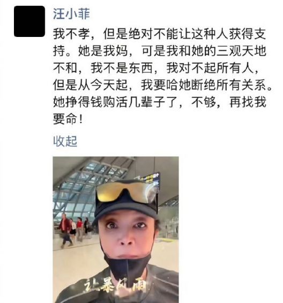Image resolution: width=283 pixels, height=303 pixels.
Task: Click the first post line starting 我不孝
Action: 159,34
